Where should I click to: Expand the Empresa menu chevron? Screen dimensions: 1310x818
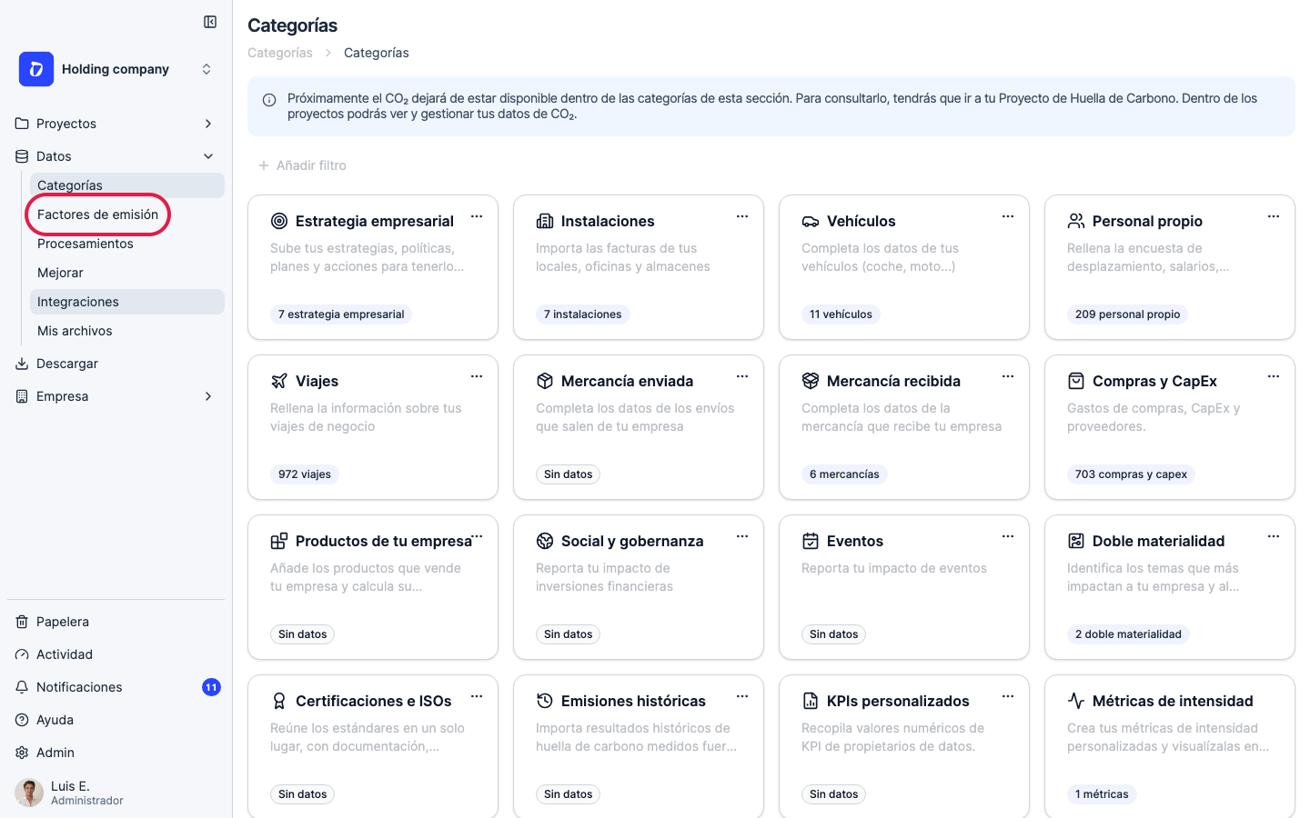point(208,396)
